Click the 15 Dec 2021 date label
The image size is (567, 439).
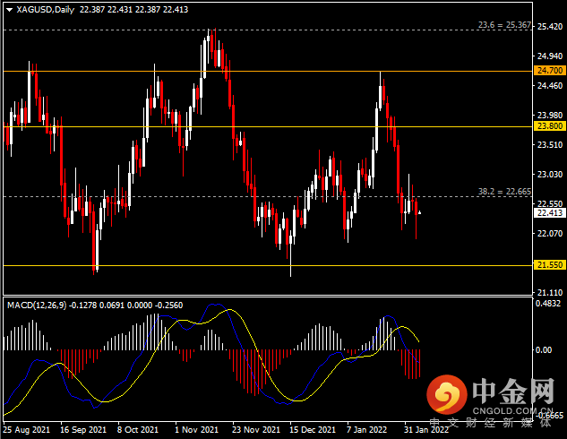(313, 430)
